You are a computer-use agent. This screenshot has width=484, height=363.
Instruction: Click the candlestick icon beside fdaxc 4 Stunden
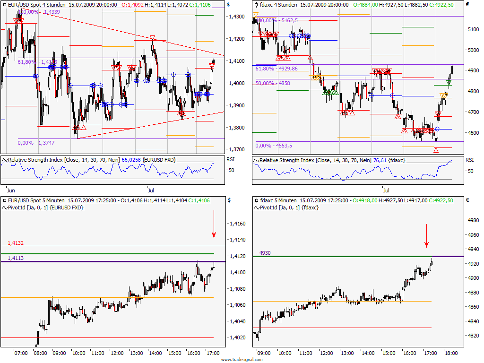[x=256, y=5]
